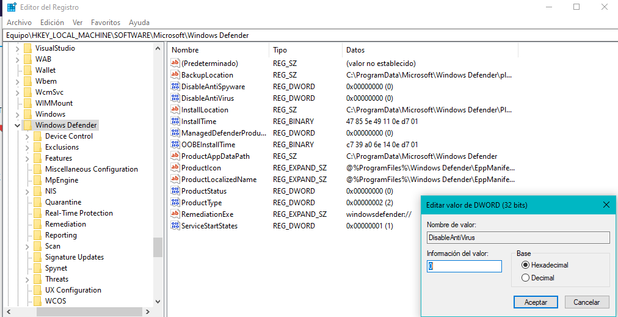The width and height of the screenshot is (618, 317).
Task: Click the Windows Defender folder icon
Action: 27,125
